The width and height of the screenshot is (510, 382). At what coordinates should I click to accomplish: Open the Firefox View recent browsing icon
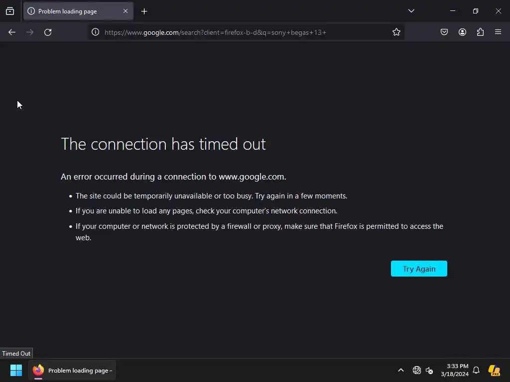click(x=10, y=11)
